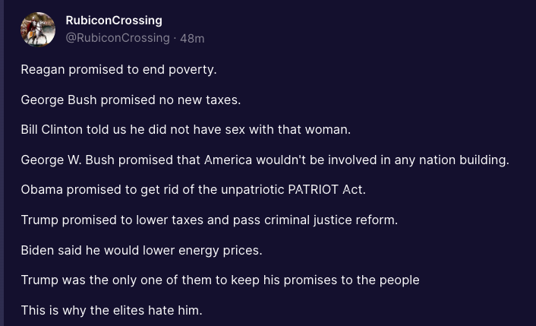Open RubiconCrossing's profile avatar image

coord(38,30)
